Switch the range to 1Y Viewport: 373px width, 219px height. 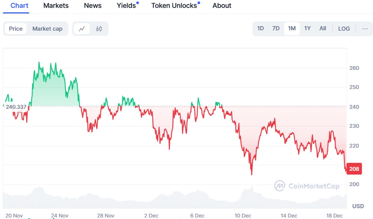coord(307,29)
